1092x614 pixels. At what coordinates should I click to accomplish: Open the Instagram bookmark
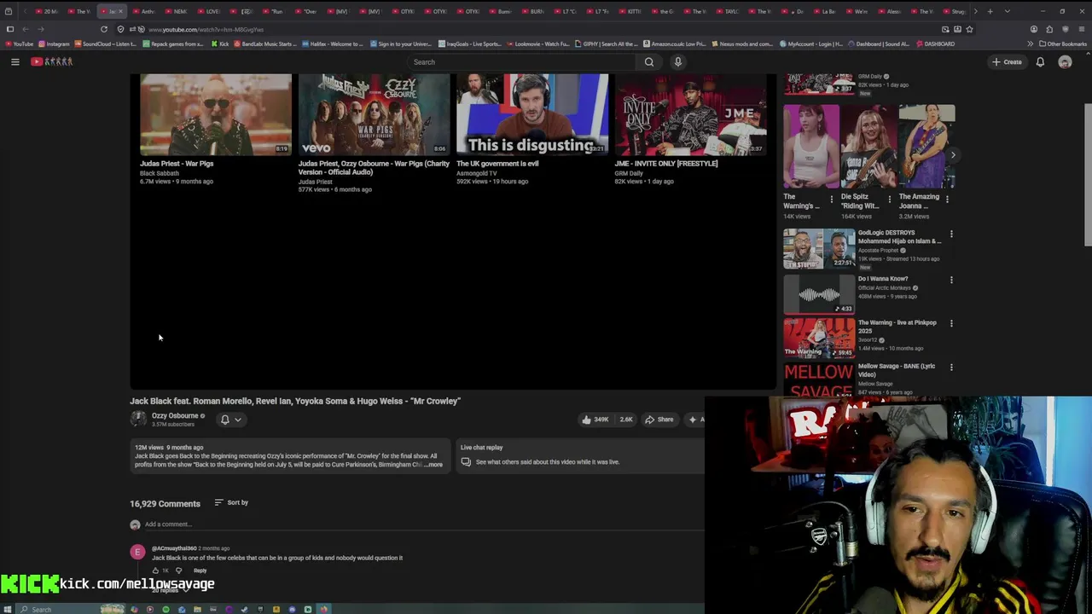(x=55, y=43)
